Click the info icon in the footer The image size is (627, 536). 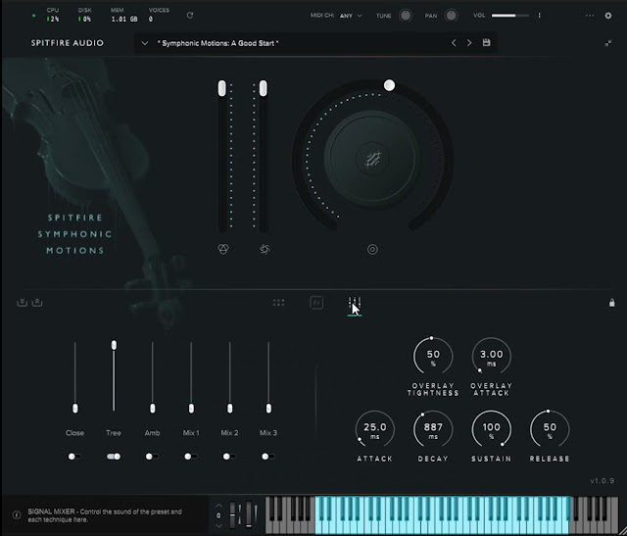[x=17, y=514]
